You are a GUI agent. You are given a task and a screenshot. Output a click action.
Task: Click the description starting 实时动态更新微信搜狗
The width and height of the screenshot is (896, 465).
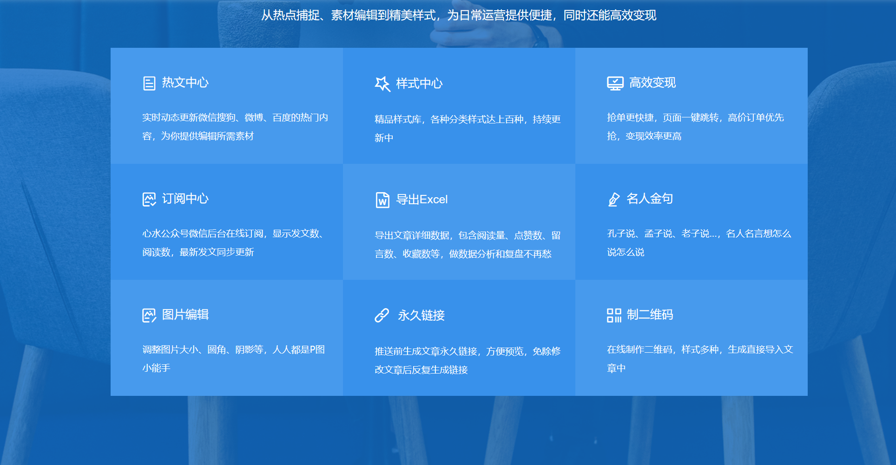pyautogui.click(x=235, y=127)
